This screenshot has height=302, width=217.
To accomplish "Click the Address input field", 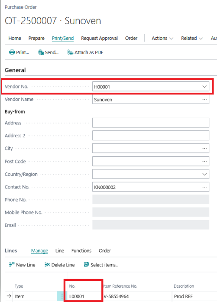I will [151, 123].
